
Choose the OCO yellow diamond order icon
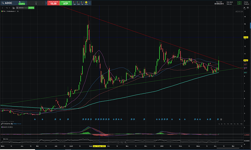86,3
